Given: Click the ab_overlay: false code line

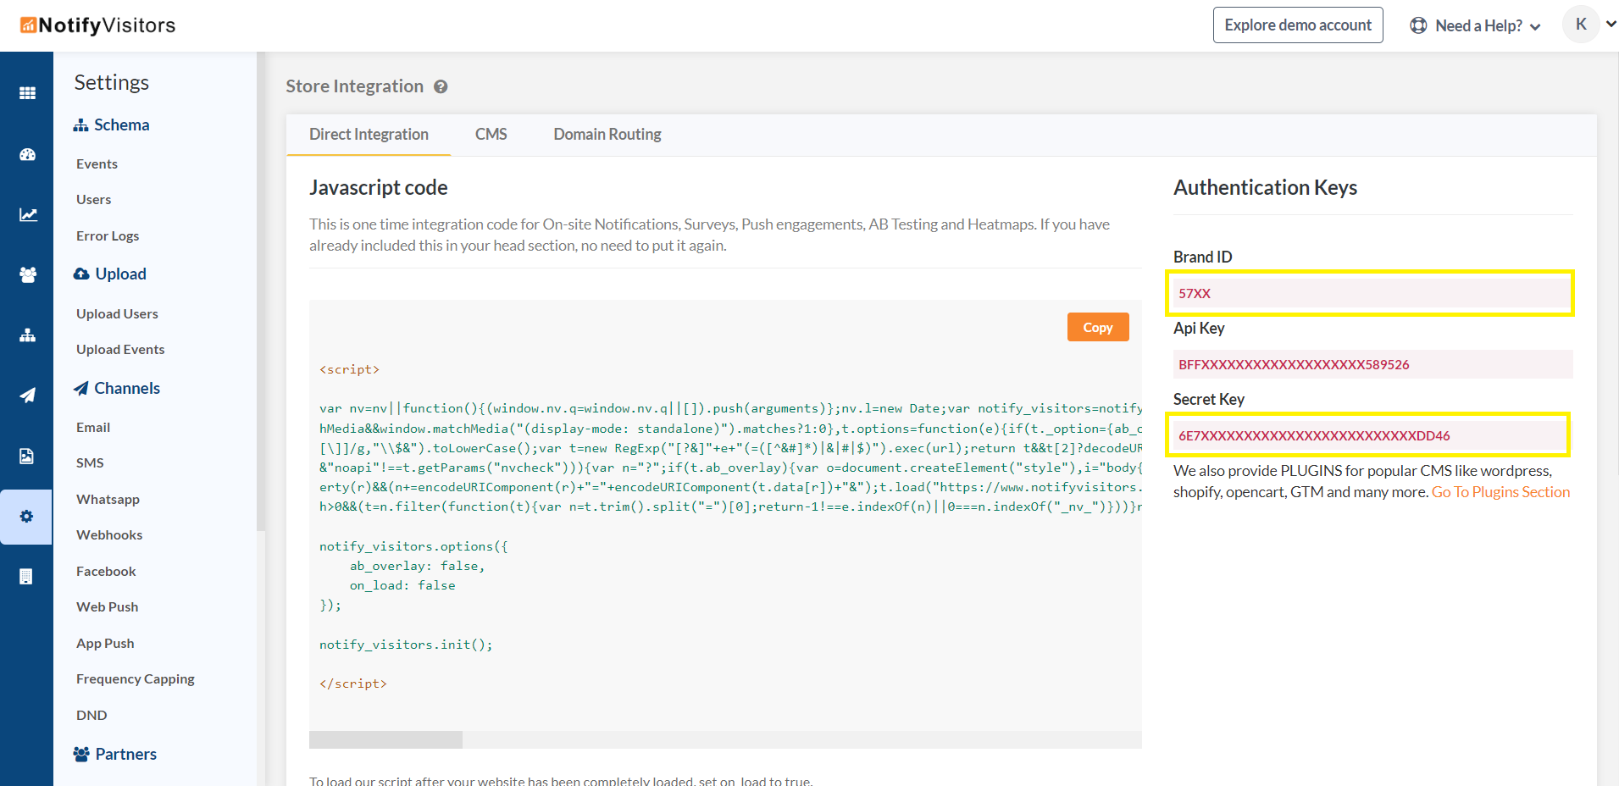Looking at the screenshot, I should coord(417,567).
